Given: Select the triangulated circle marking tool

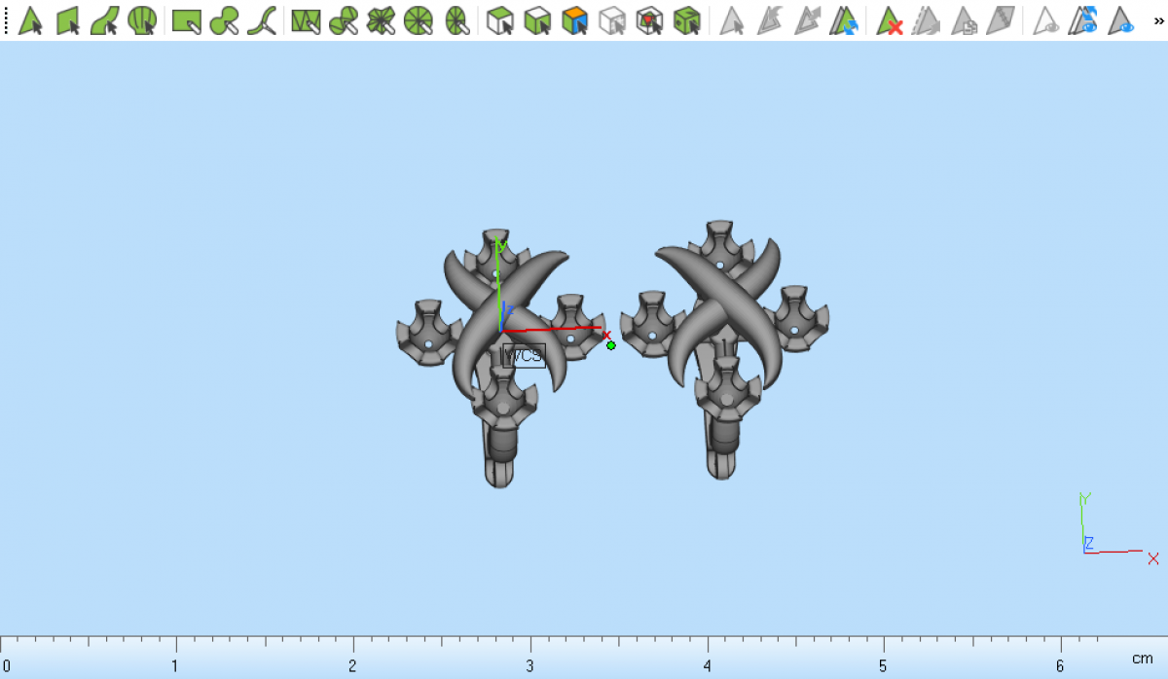Looking at the screenshot, I should 418,19.
